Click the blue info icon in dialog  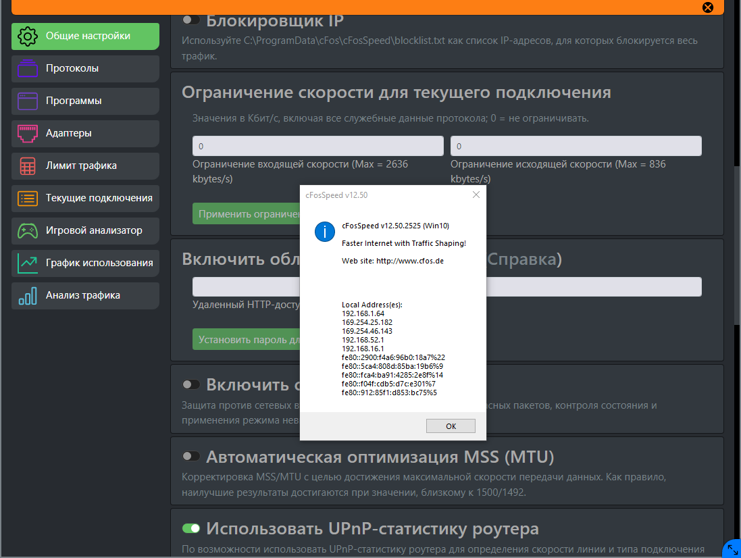point(325,232)
